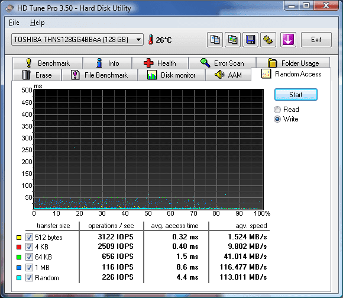Open the Health tab
This screenshot has width=343, height=298.
click(x=160, y=63)
